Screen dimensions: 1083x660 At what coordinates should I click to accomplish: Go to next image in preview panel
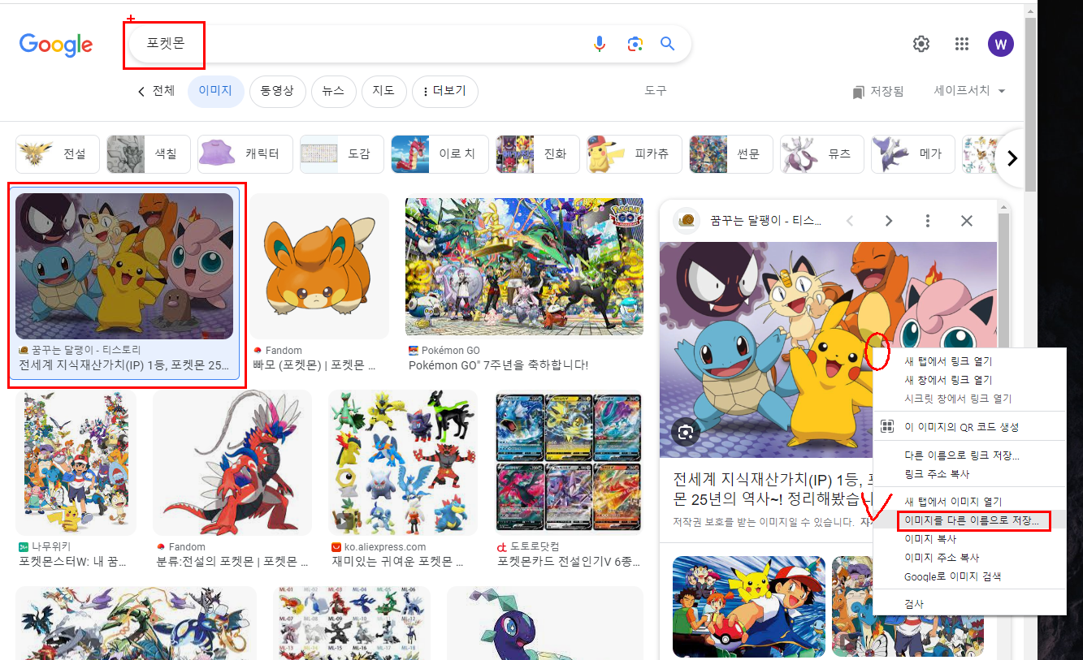coord(889,221)
